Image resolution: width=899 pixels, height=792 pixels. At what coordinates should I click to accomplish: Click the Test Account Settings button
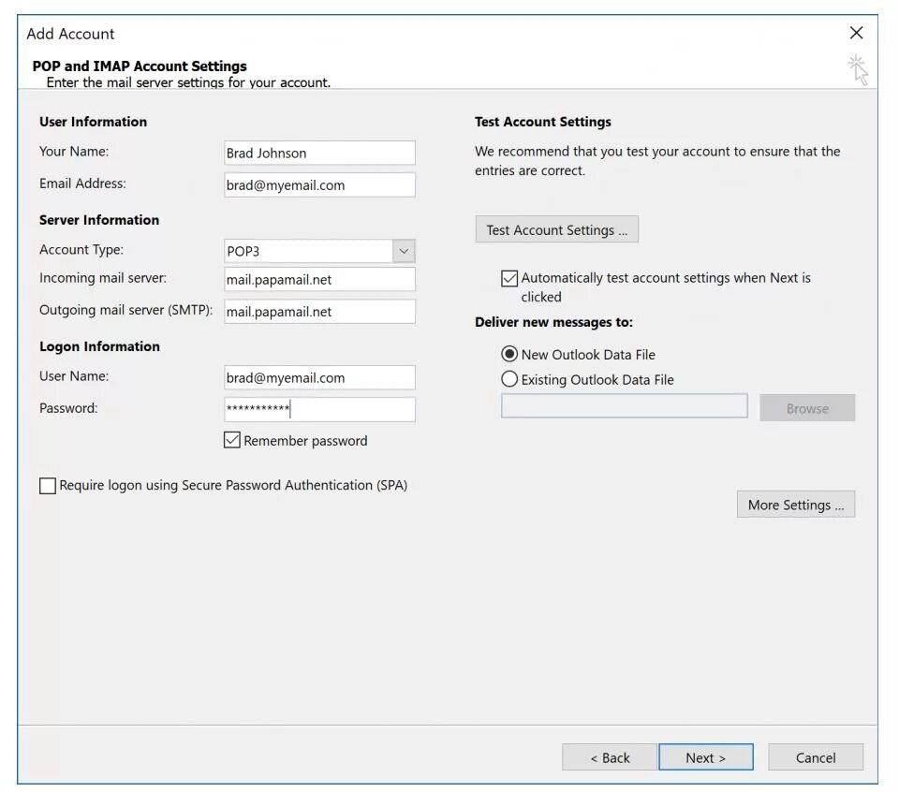tap(556, 229)
